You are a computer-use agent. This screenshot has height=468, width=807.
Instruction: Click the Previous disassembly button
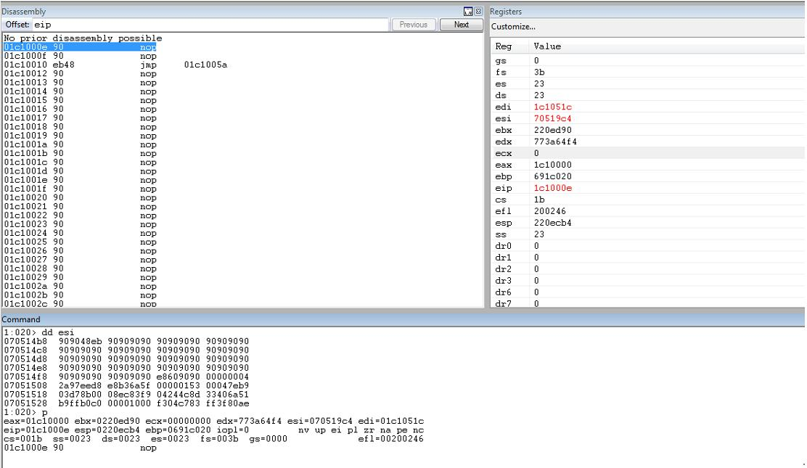pos(413,25)
